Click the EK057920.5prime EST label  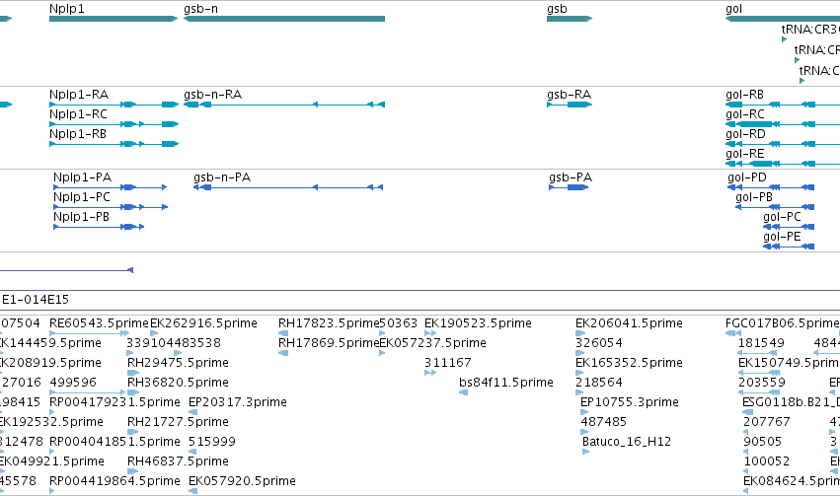[242, 481]
